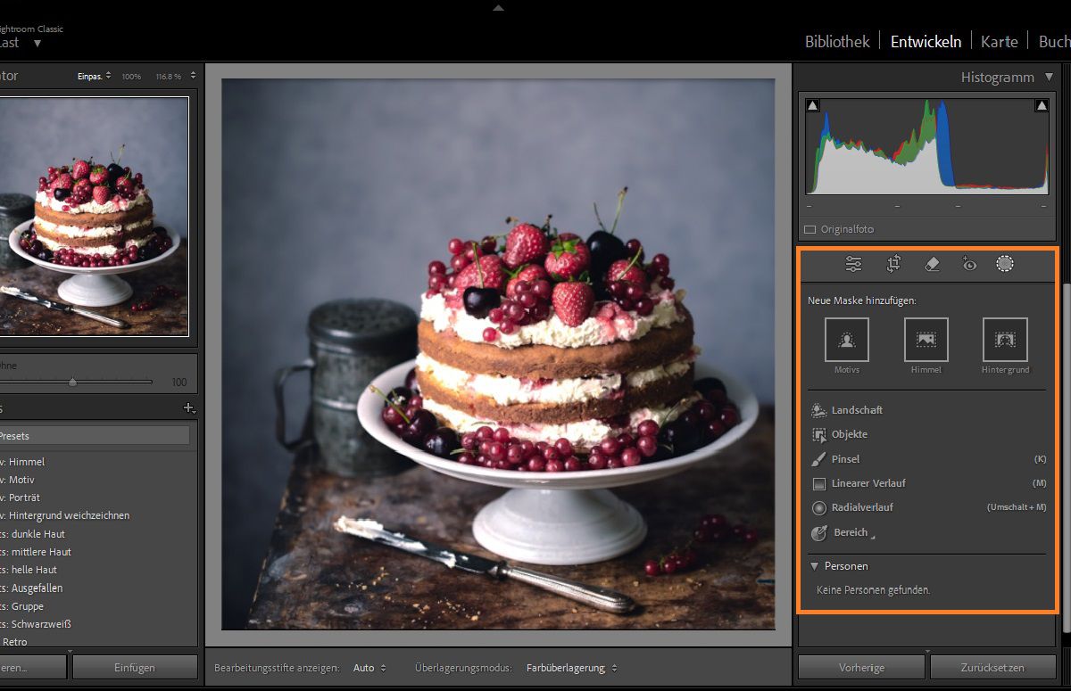Select the Red Eye correction tool icon

pos(969,264)
